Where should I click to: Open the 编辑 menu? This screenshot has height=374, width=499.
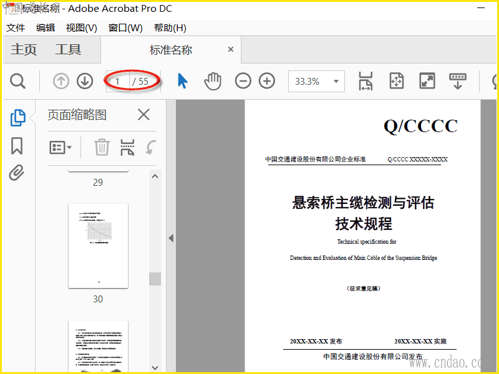pyautogui.click(x=46, y=28)
